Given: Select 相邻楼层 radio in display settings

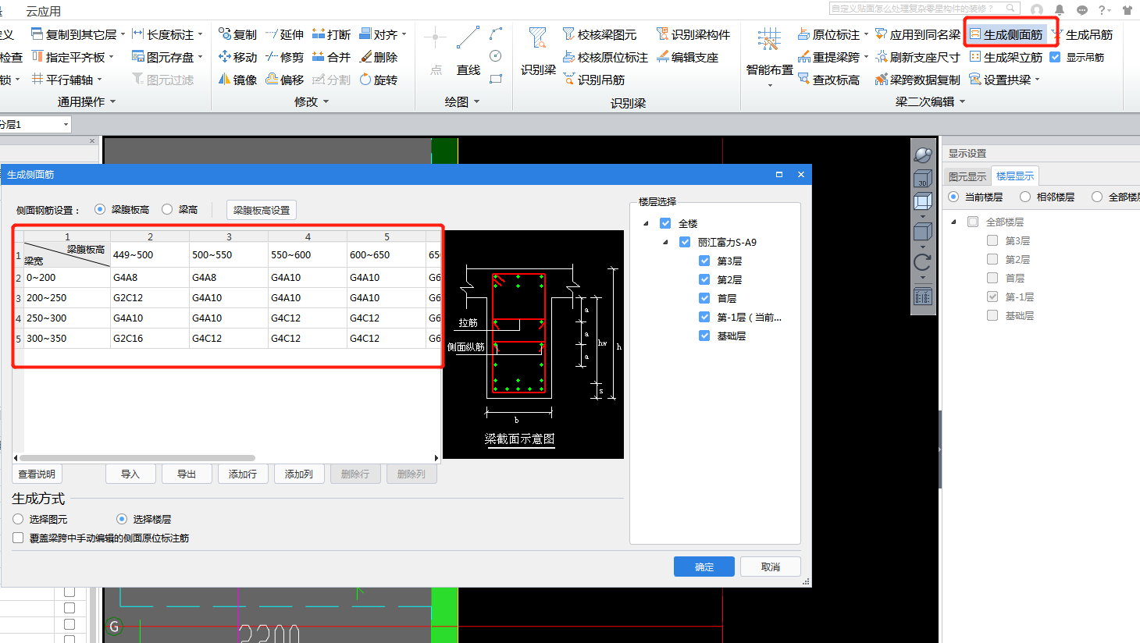Looking at the screenshot, I should [1025, 197].
